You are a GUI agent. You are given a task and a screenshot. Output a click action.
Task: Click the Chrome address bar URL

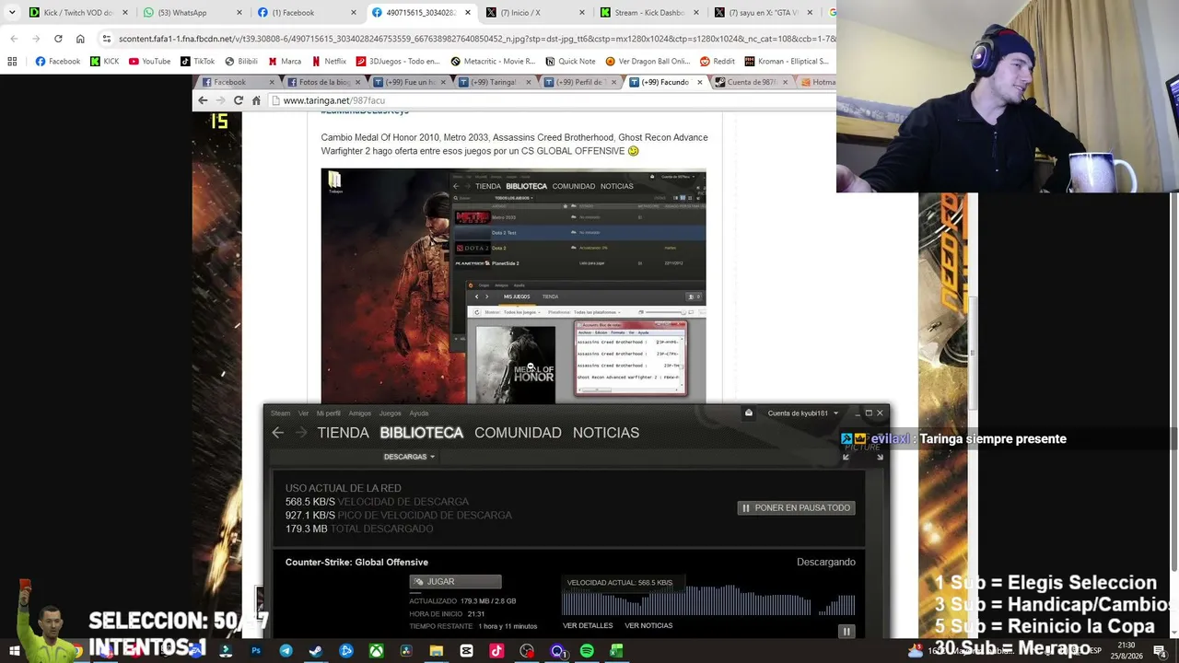pos(477,39)
